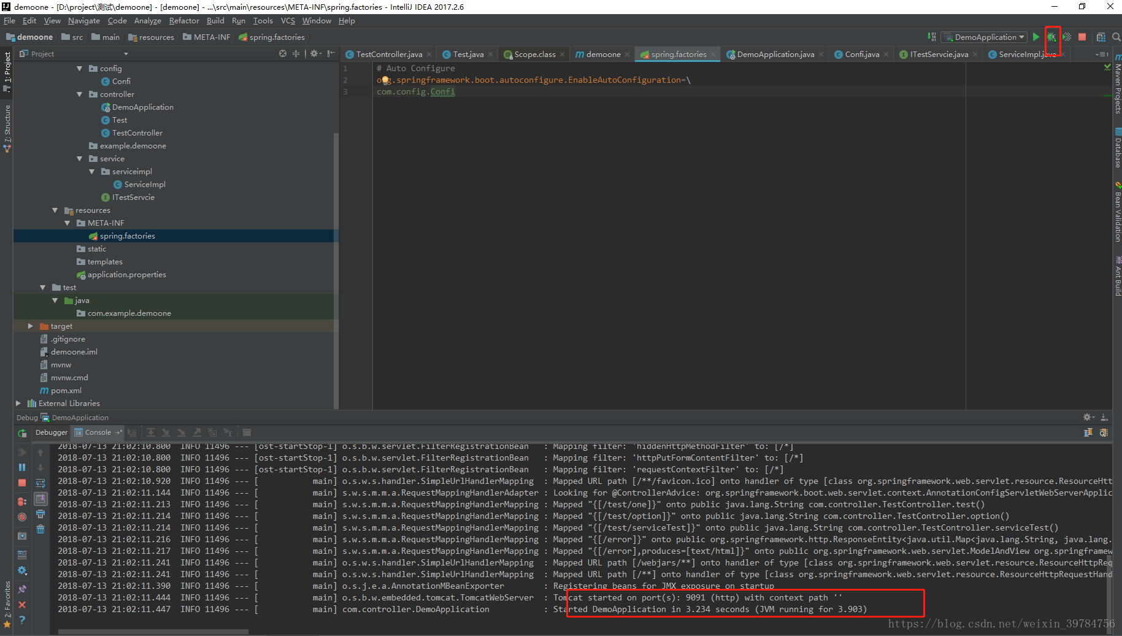Viewport: 1122px width, 636px height.
Task: Click Step Over icon in debug toolbar
Action: 150,432
